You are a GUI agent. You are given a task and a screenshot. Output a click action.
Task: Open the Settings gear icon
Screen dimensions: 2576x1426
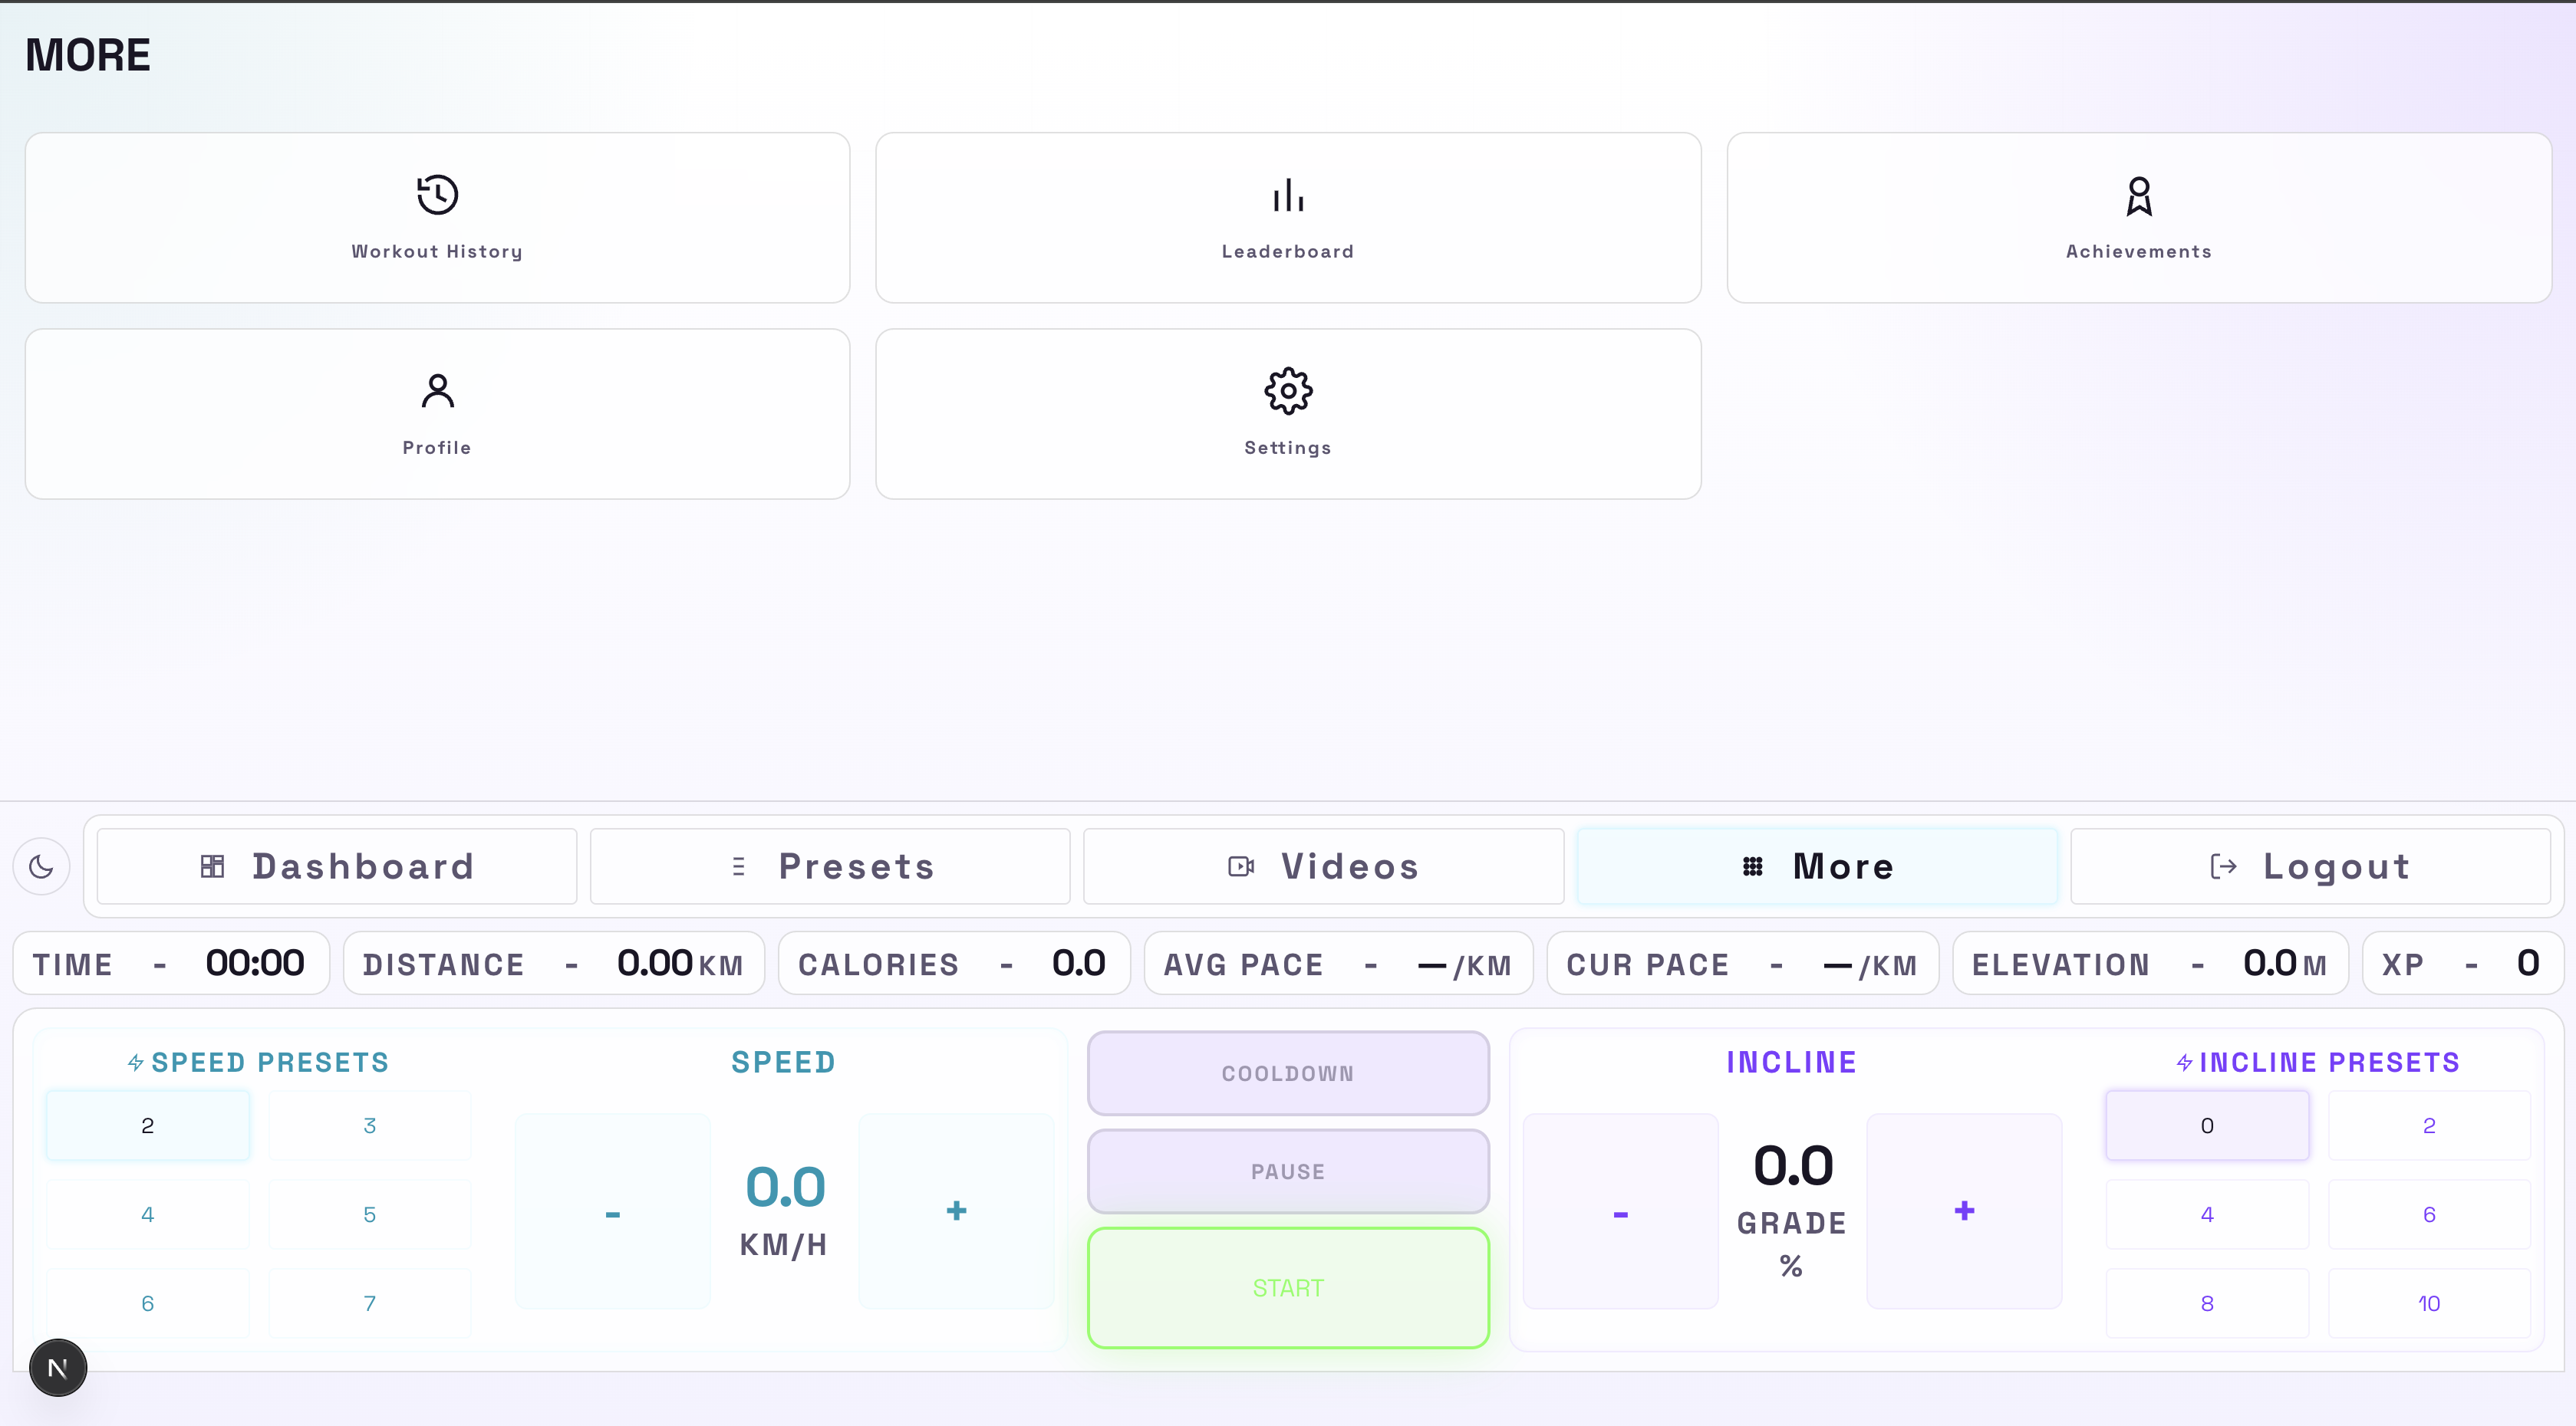[1288, 391]
